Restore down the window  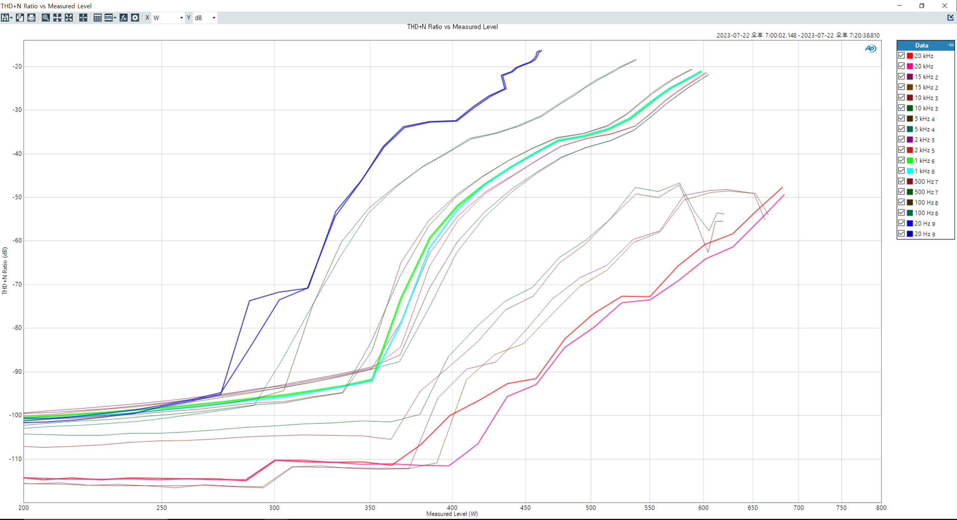922,6
